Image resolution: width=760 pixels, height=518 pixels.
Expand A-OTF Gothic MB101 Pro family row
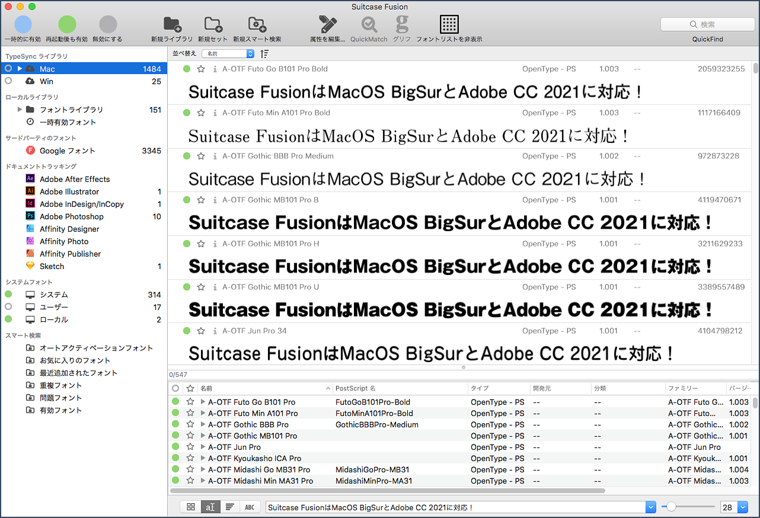pos(203,435)
